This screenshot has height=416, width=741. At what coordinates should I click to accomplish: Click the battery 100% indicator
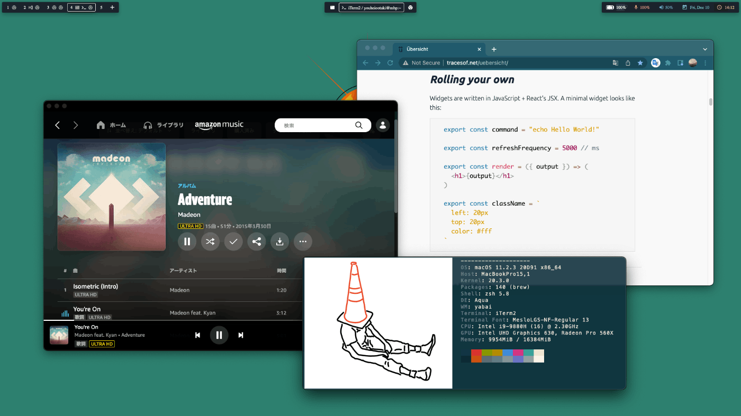click(616, 7)
